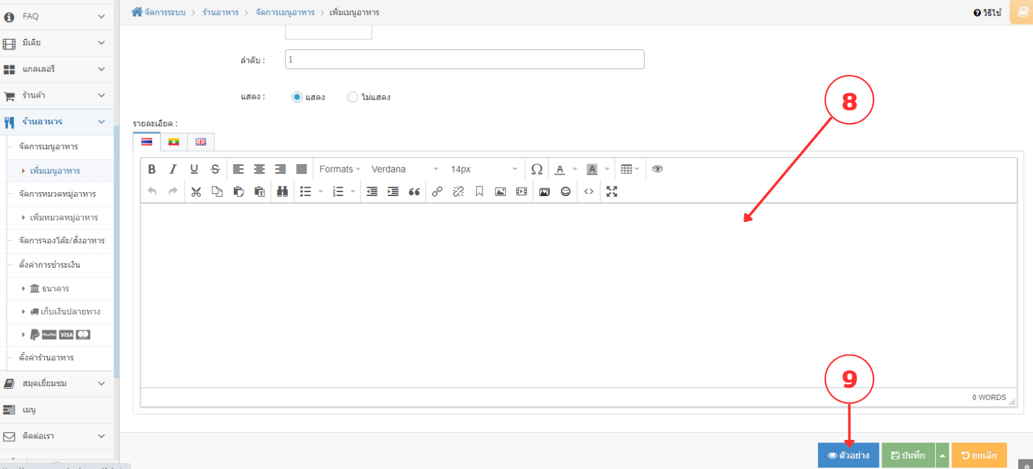This screenshot has height=469, width=1033.
Task: Toggle fullscreen editor mode
Action: (x=612, y=191)
